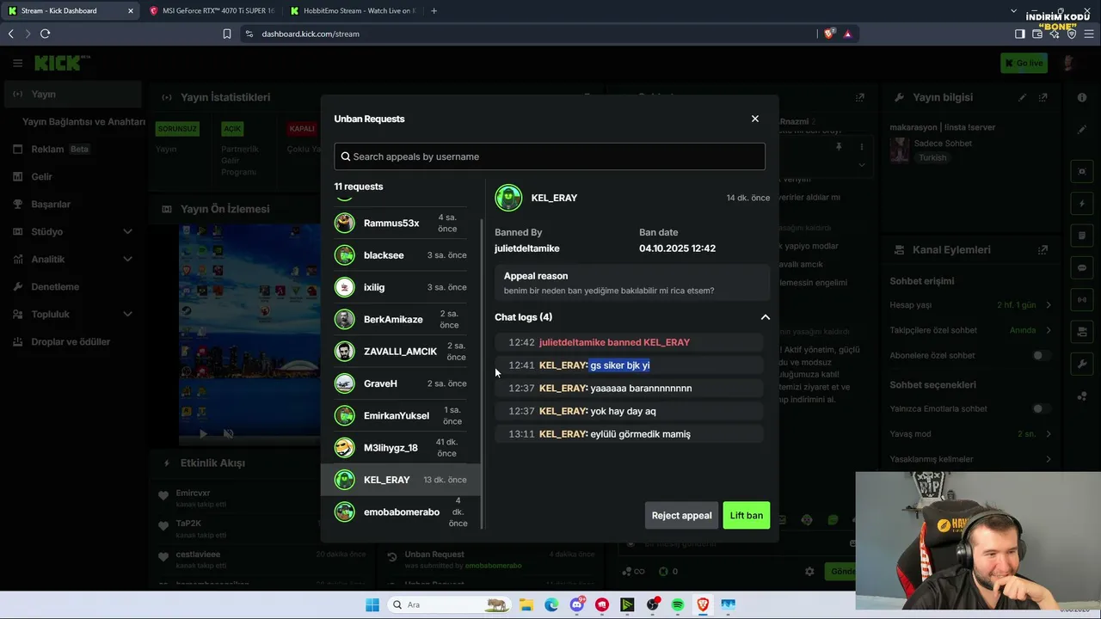Open File Explorer from the taskbar
This screenshot has width=1101, height=619.
coord(526,605)
